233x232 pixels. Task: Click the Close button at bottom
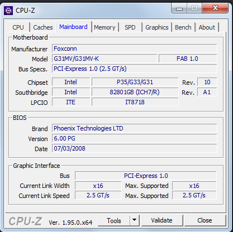pos(205,220)
